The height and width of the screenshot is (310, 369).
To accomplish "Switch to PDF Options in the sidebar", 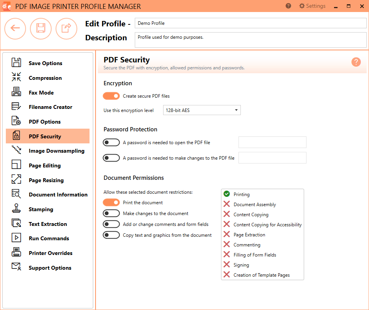I will pos(16,121).
